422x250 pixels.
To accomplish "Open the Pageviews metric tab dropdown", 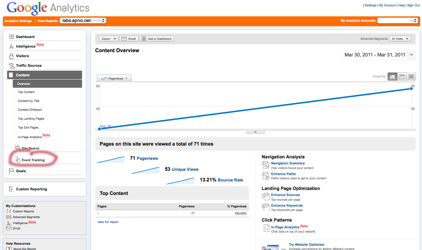I will click(114, 78).
